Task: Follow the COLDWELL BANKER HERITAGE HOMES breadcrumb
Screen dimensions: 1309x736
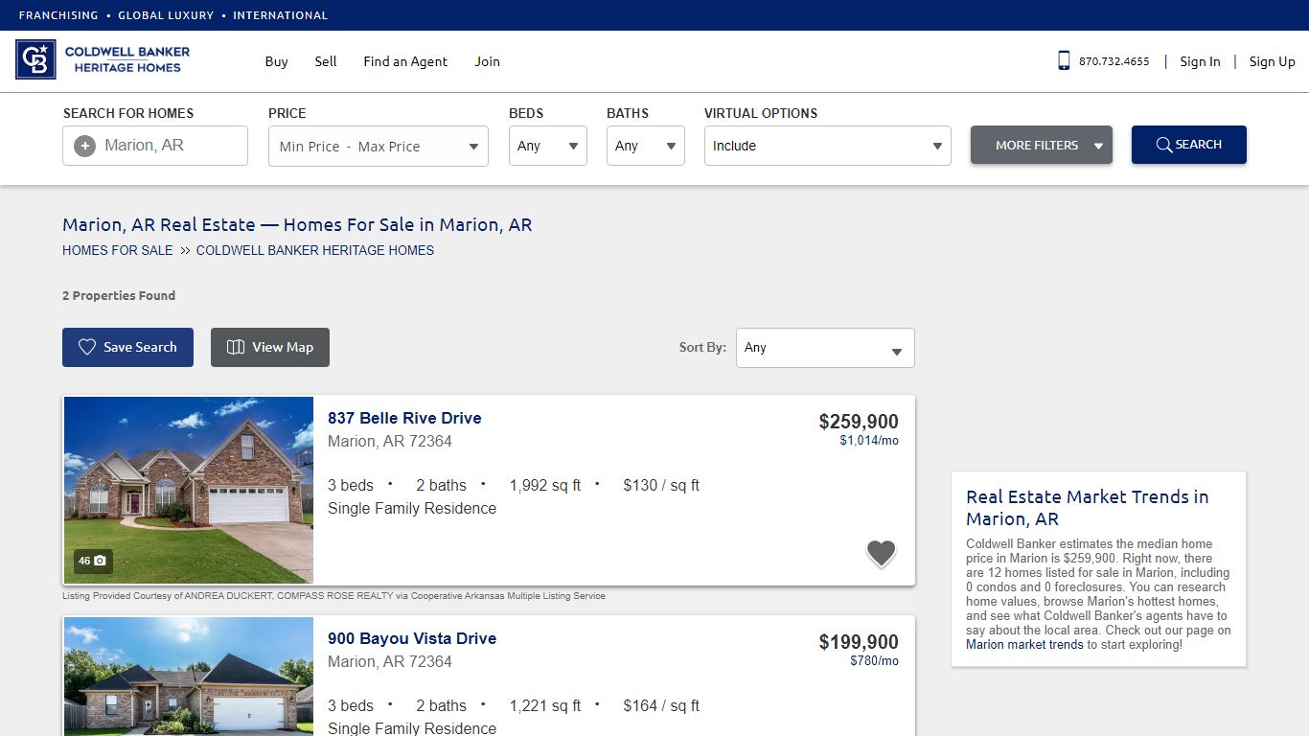Action: 315,250
